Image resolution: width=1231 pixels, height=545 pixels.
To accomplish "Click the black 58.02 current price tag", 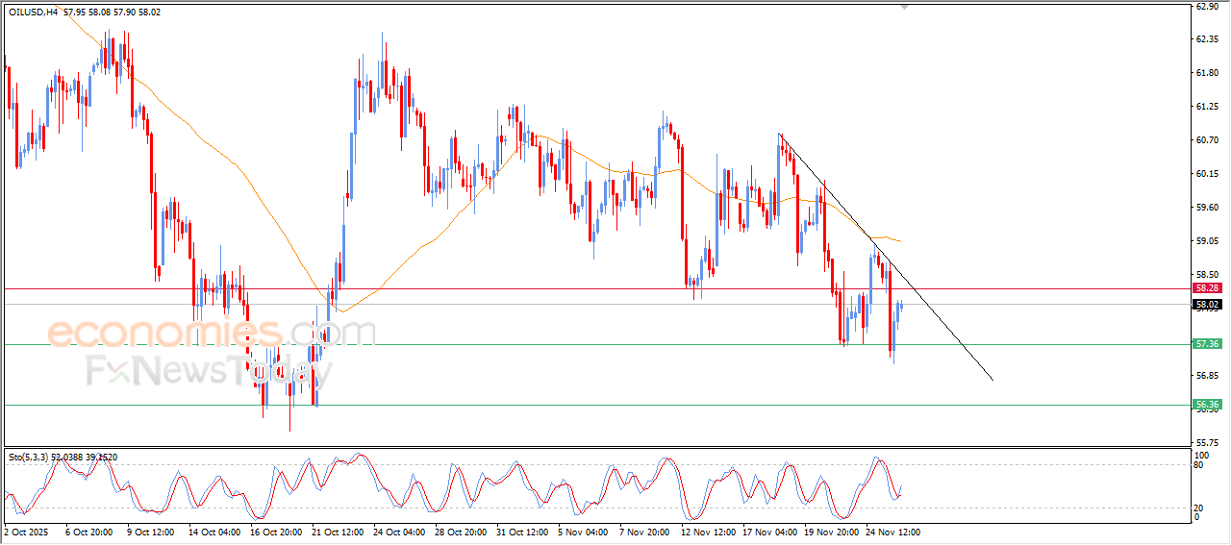I will click(1206, 305).
